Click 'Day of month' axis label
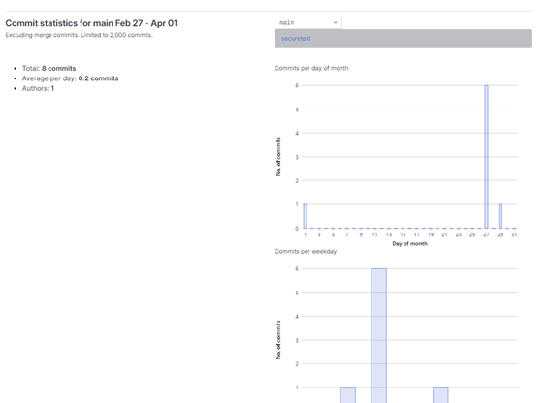The image size is (550, 403). (x=409, y=243)
